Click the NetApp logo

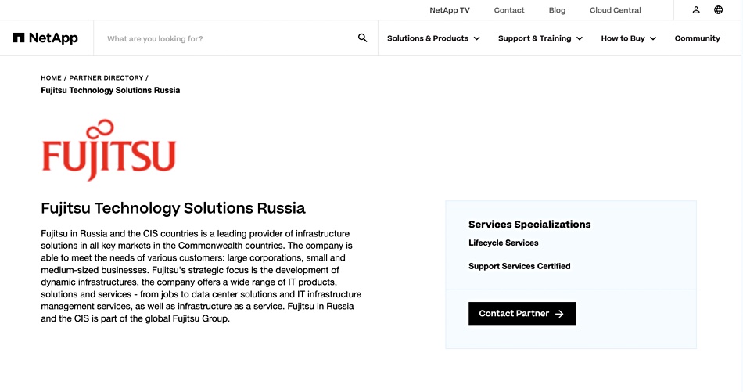pyautogui.click(x=45, y=38)
